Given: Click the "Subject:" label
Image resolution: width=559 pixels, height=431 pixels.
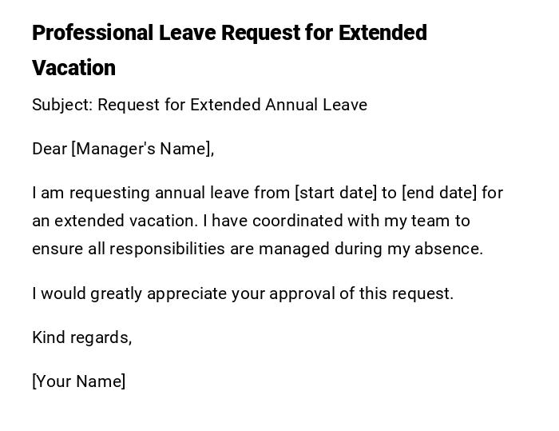Looking at the screenshot, I should coord(62,105).
